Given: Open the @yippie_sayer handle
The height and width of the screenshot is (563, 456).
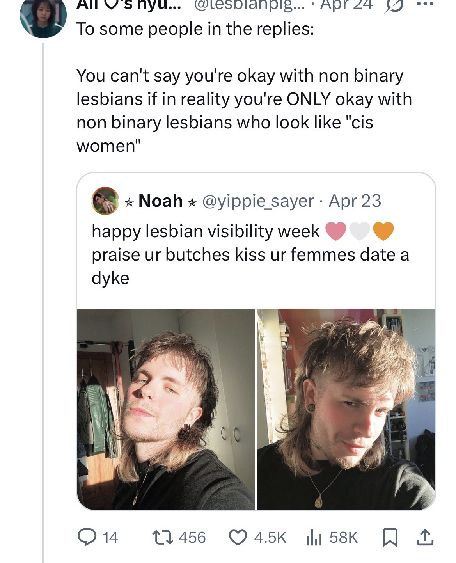Looking at the screenshot, I should click(258, 201).
